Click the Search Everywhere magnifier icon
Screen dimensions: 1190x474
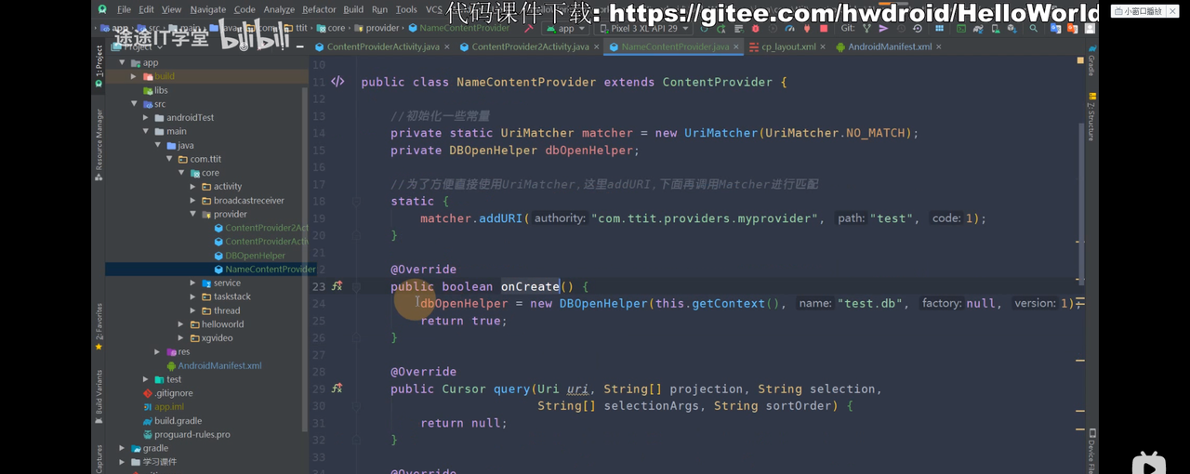pyautogui.click(x=1033, y=29)
